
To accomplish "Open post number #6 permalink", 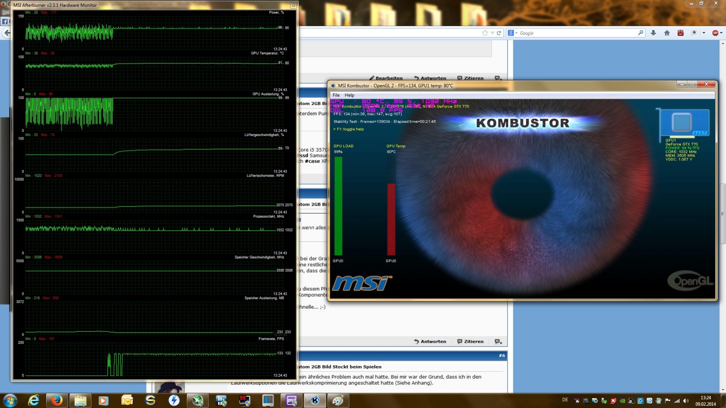I will [502, 355].
